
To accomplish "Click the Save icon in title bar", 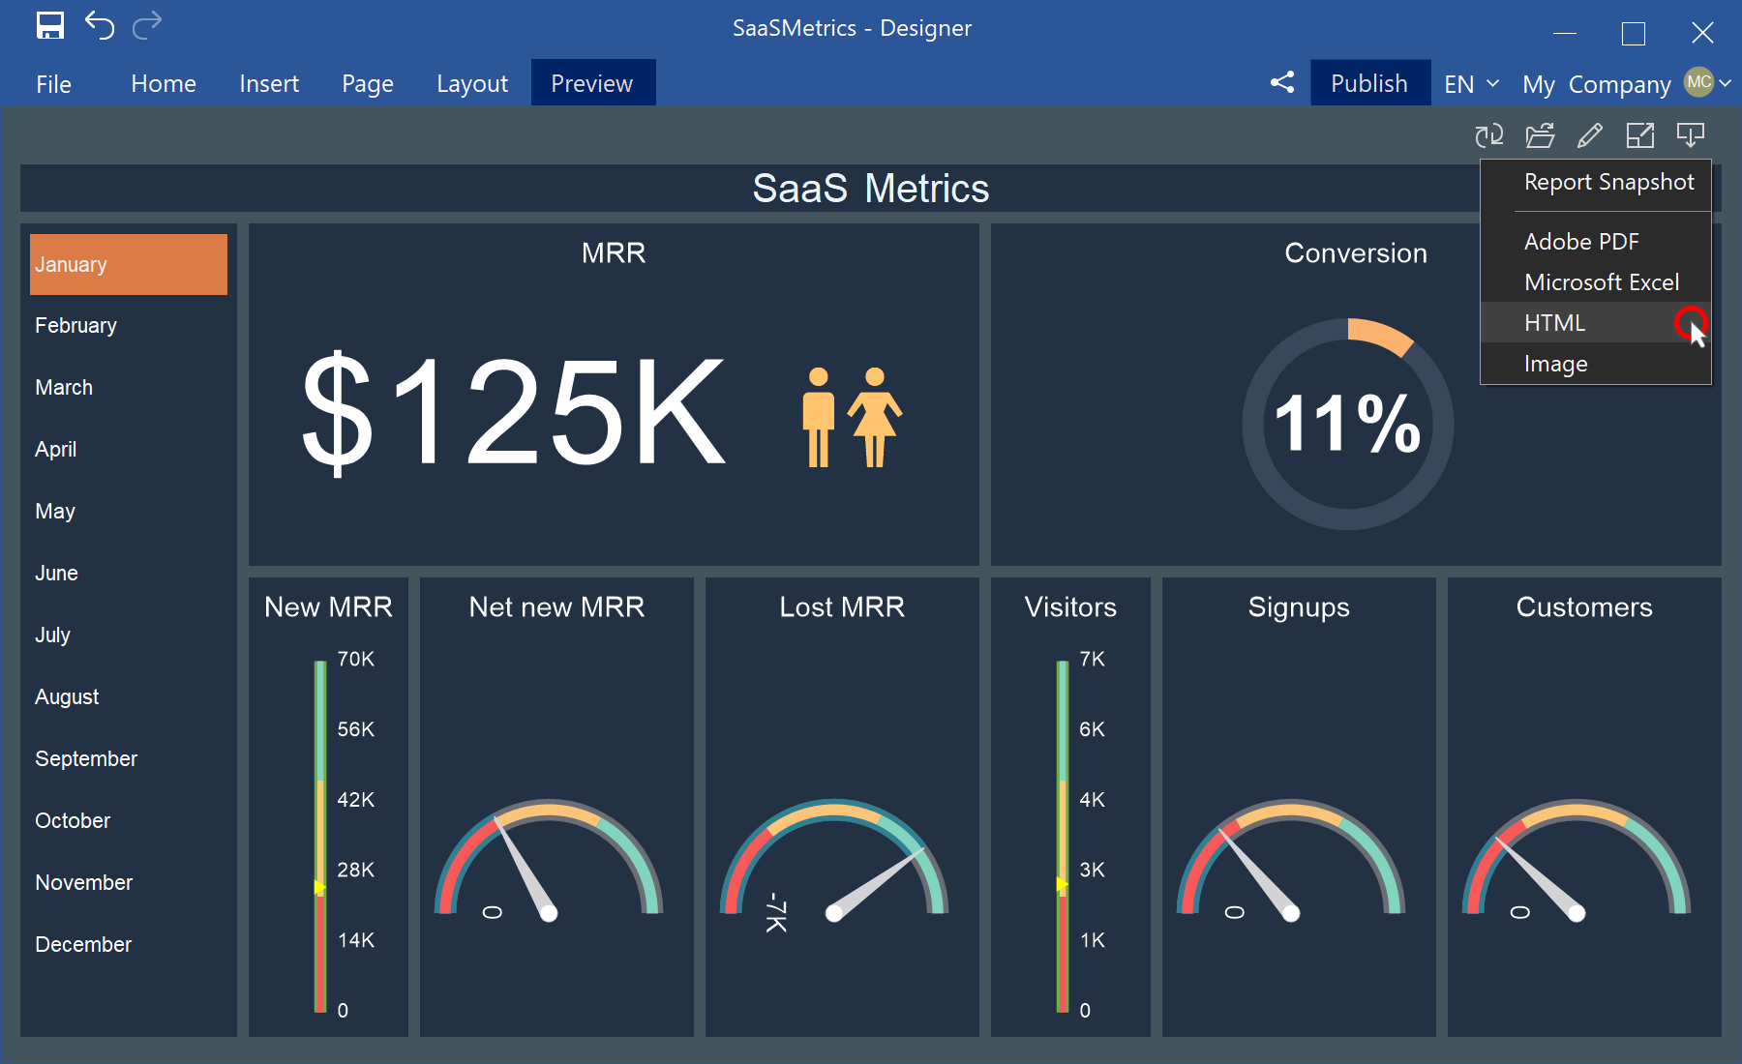I will pos(50,25).
